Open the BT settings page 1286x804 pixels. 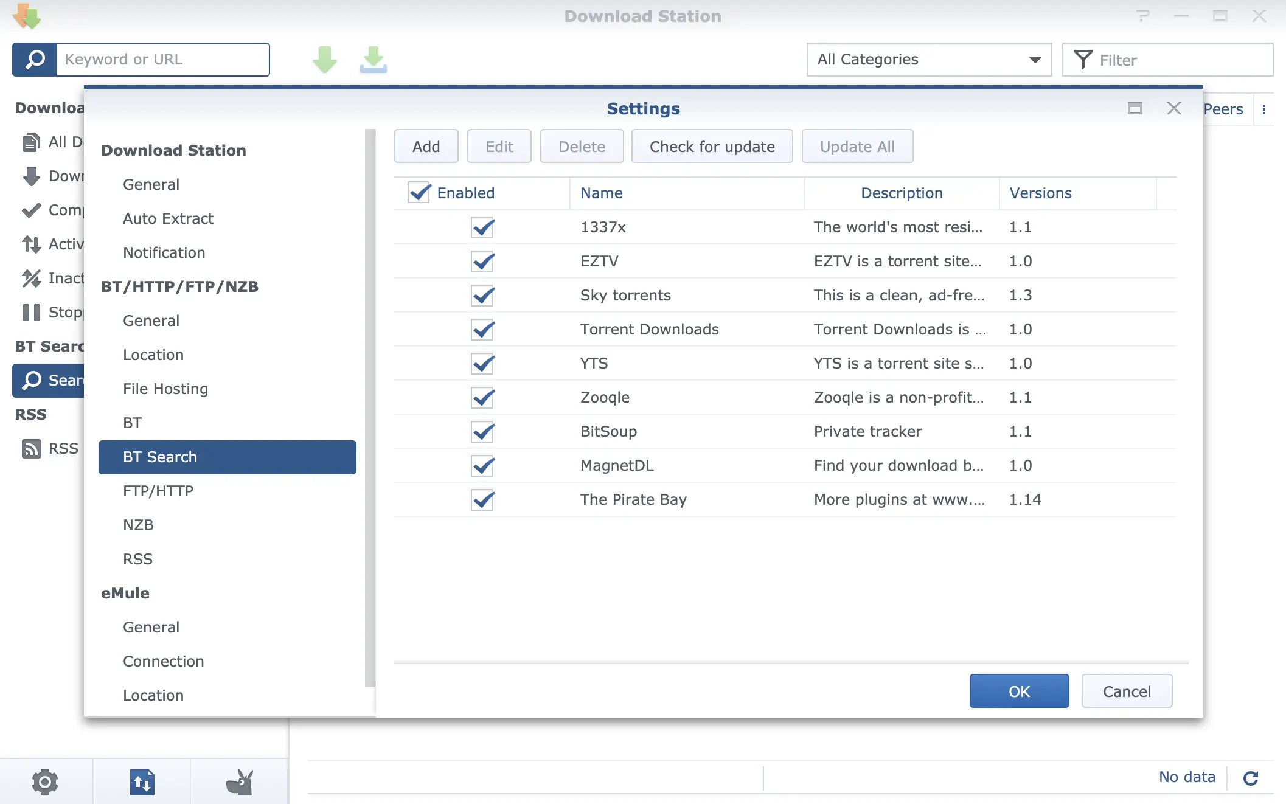tap(132, 423)
